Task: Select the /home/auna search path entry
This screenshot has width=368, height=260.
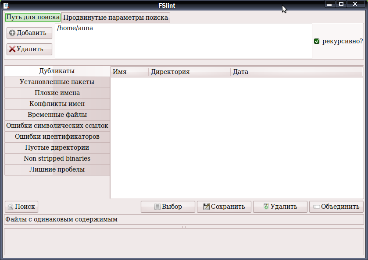Action: 75,28
